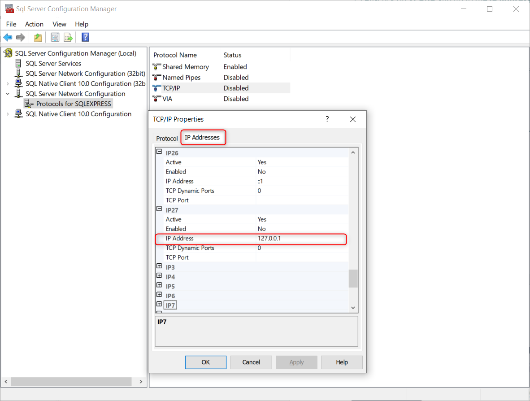530x401 pixels.
Task: Switch to the IP Addresses tab
Action: point(202,137)
